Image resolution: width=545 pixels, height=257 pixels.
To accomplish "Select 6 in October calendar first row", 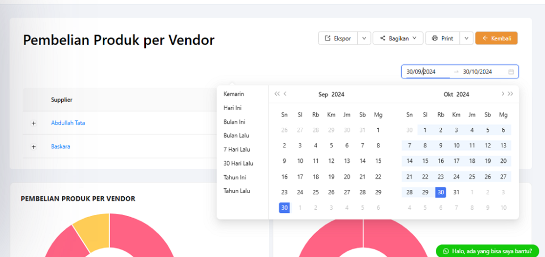I will (x=503, y=130).
